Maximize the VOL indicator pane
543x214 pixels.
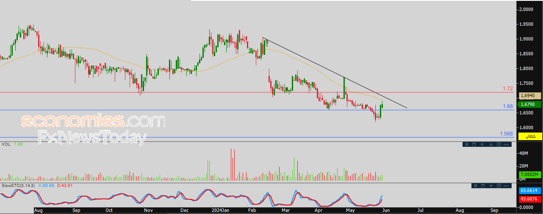[x=474, y=144]
